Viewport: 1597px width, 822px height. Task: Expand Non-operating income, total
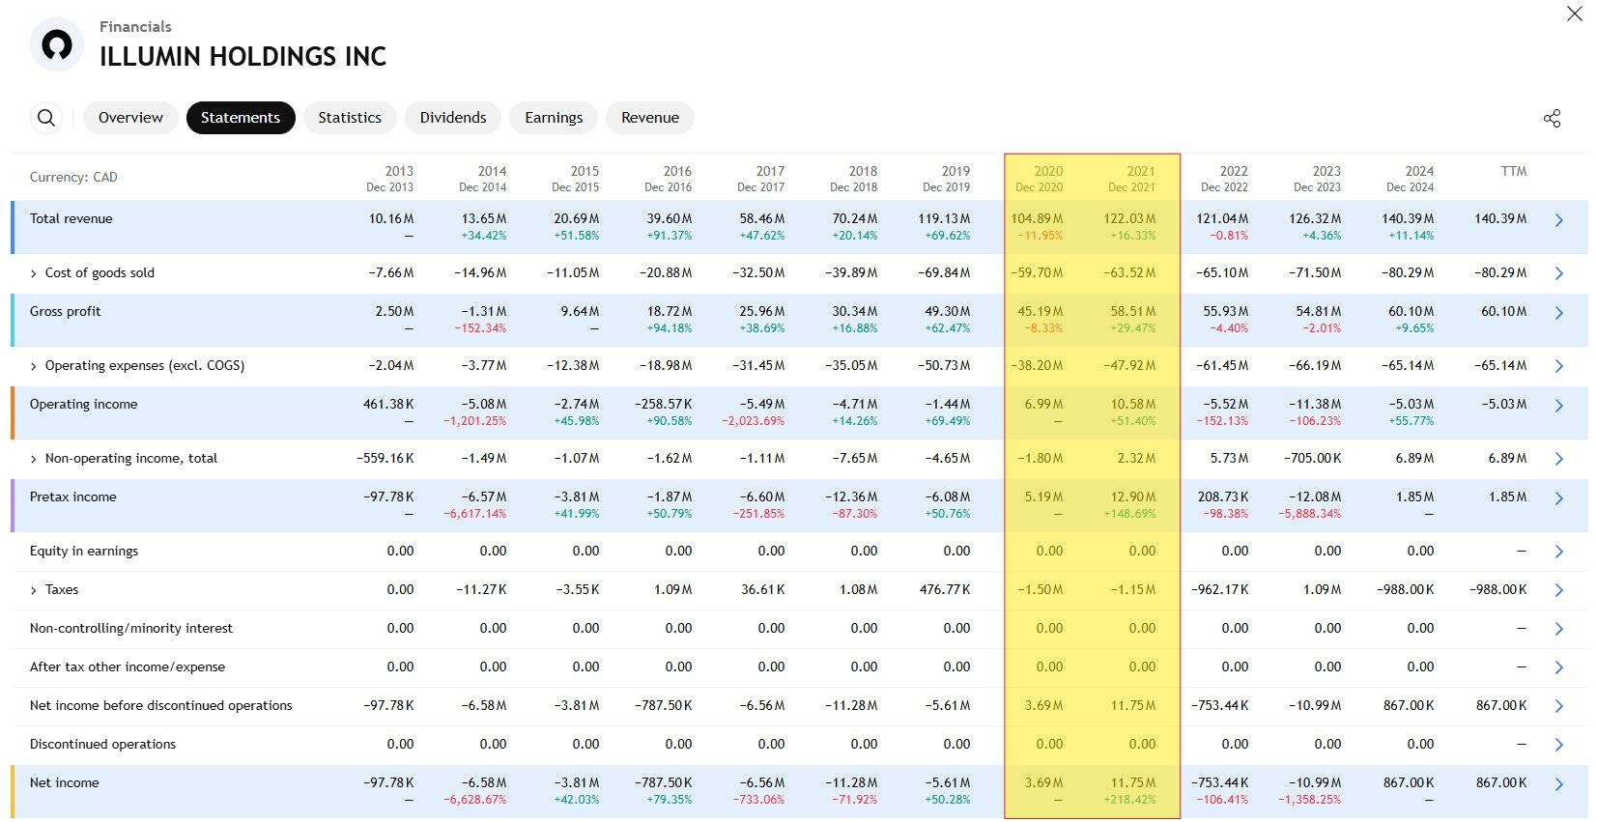[x=34, y=459]
